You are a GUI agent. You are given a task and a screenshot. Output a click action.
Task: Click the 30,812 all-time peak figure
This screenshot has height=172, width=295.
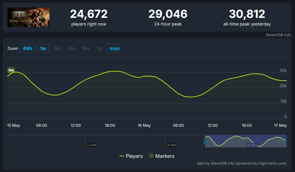[247, 14]
